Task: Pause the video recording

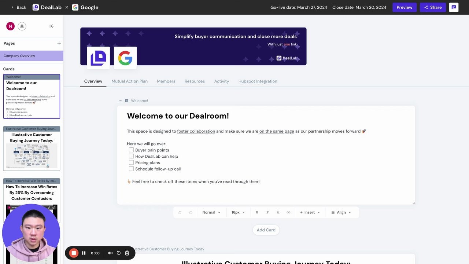Action: click(x=84, y=253)
